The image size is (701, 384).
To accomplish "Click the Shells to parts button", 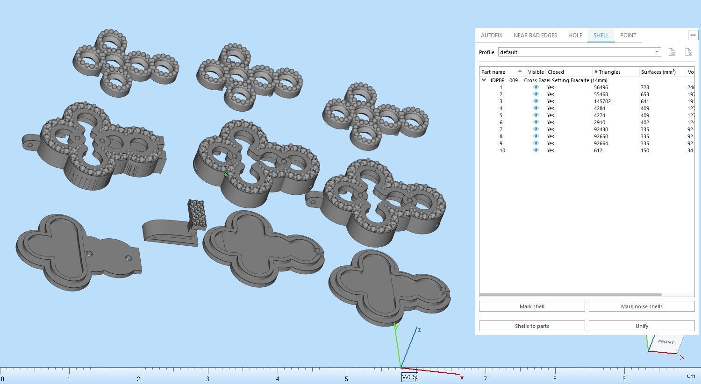I will coord(532,326).
